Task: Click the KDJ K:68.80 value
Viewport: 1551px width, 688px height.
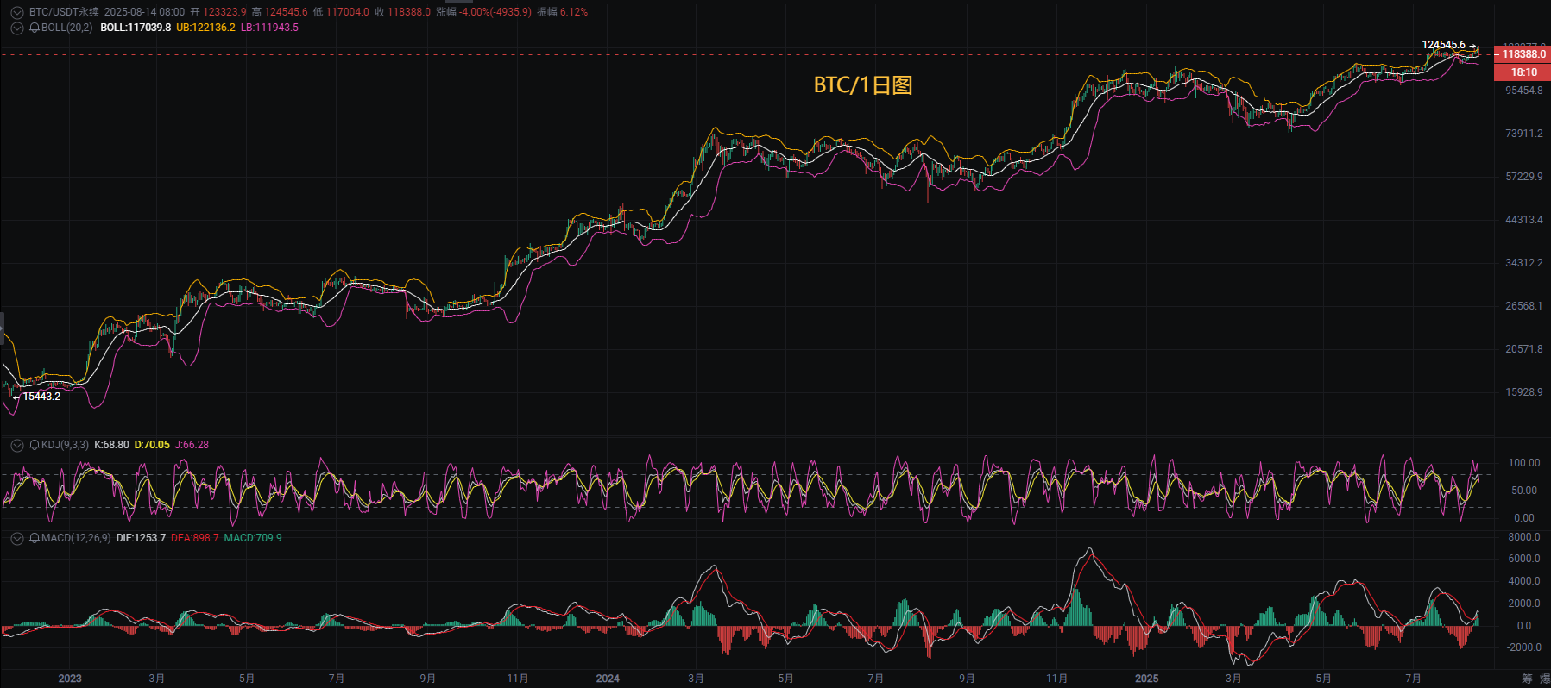Action: tap(111, 445)
